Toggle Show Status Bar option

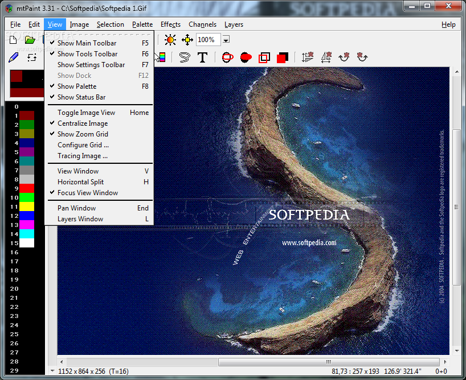pyautogui.click(x=99, y=97)
